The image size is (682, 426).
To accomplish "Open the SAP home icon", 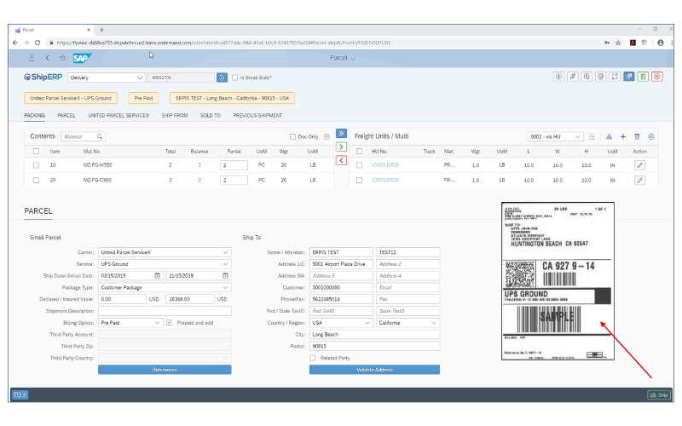I will click(62, 58).
